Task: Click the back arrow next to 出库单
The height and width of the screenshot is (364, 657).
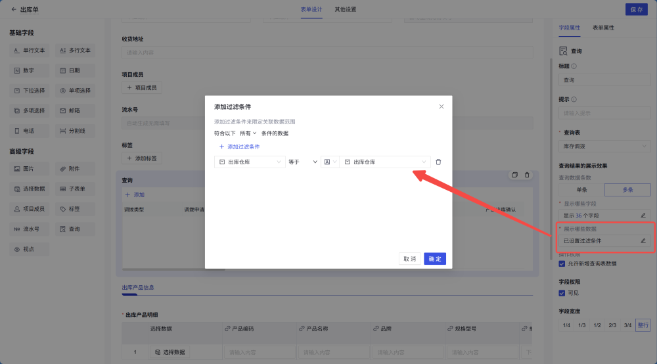Action: (x=14, y=10)
